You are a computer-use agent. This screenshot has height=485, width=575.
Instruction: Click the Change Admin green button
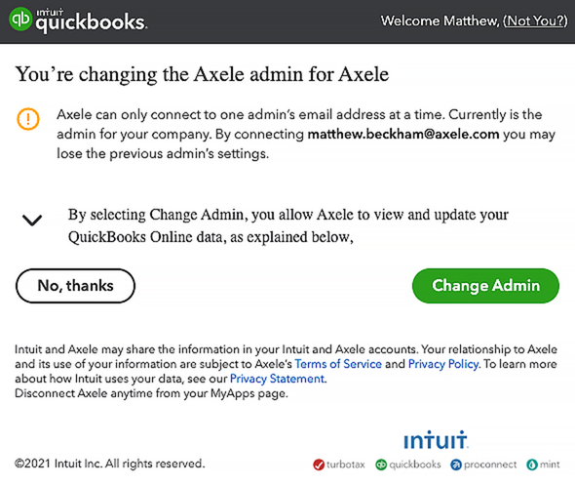click(485, 286)
